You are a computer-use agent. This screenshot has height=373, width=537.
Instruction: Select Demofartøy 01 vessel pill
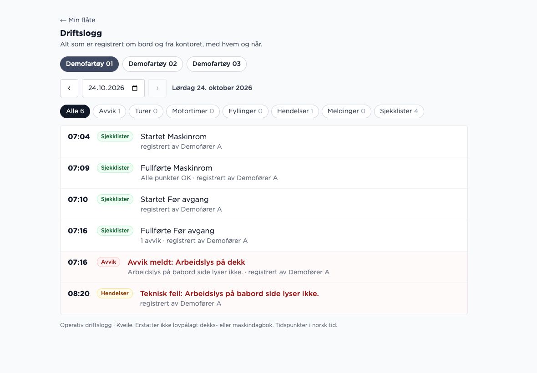point(89,64)
